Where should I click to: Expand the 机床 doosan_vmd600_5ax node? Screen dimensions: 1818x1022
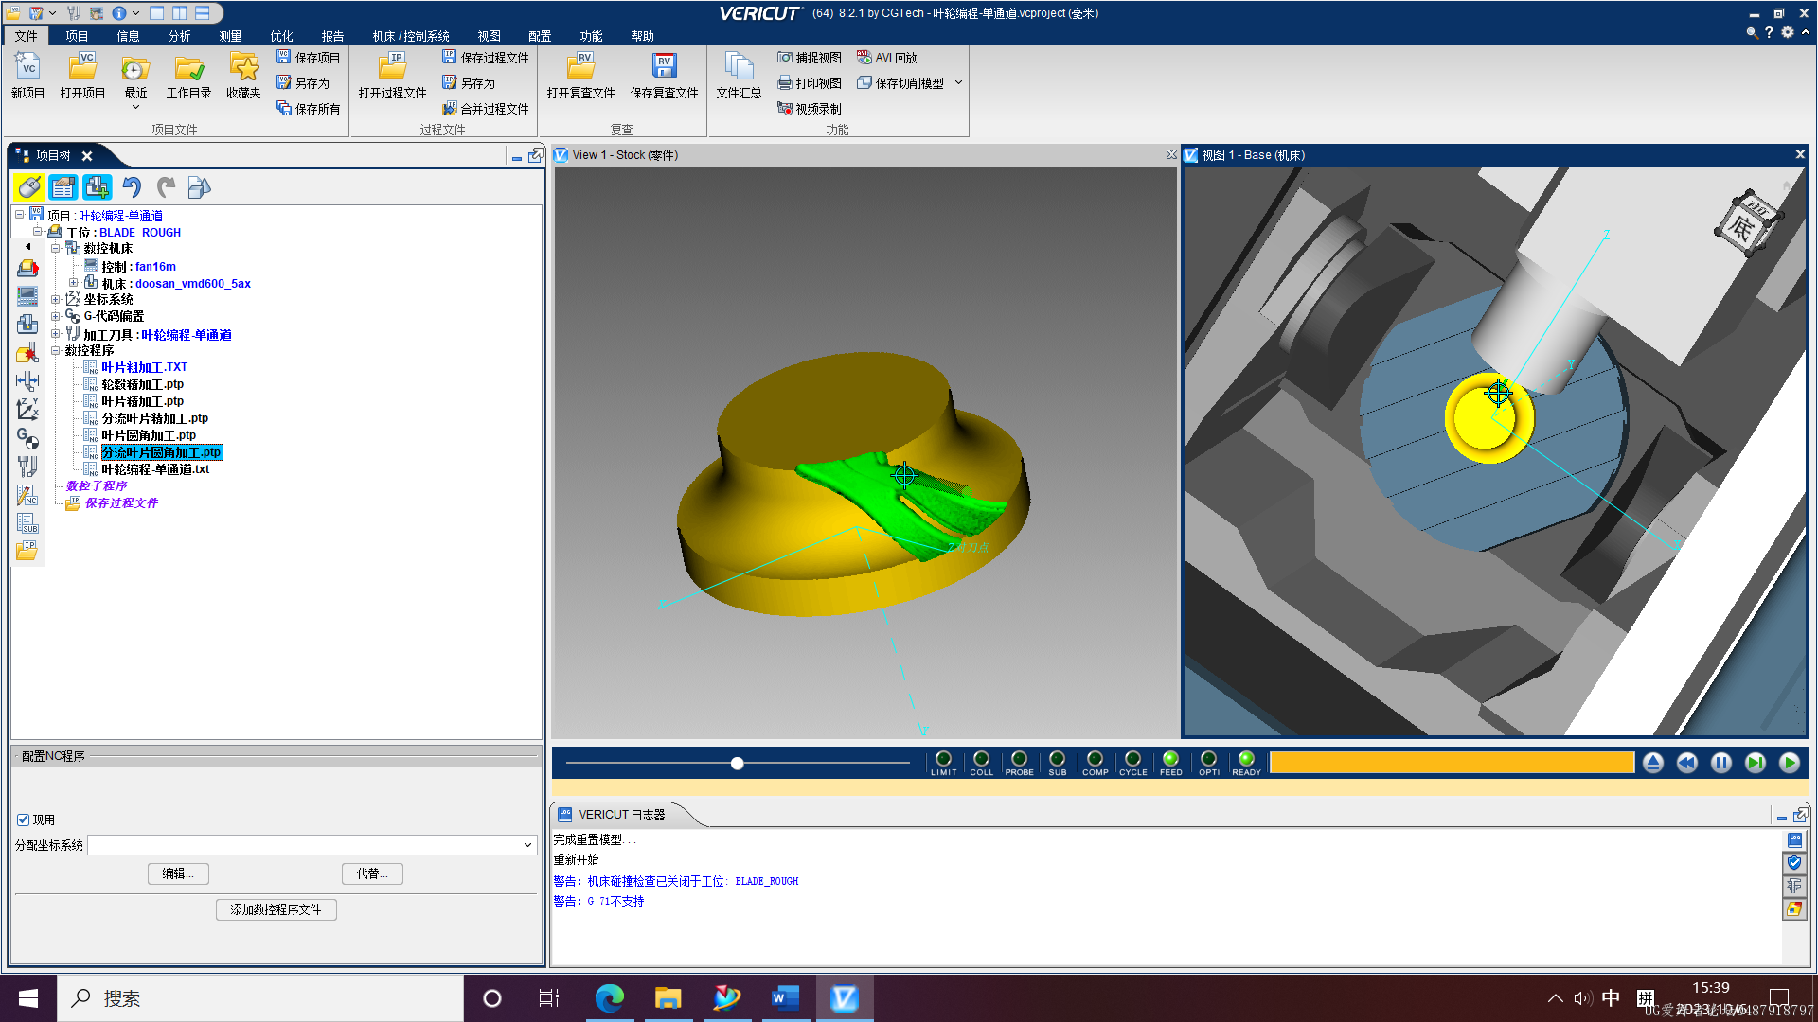point(74,283)
